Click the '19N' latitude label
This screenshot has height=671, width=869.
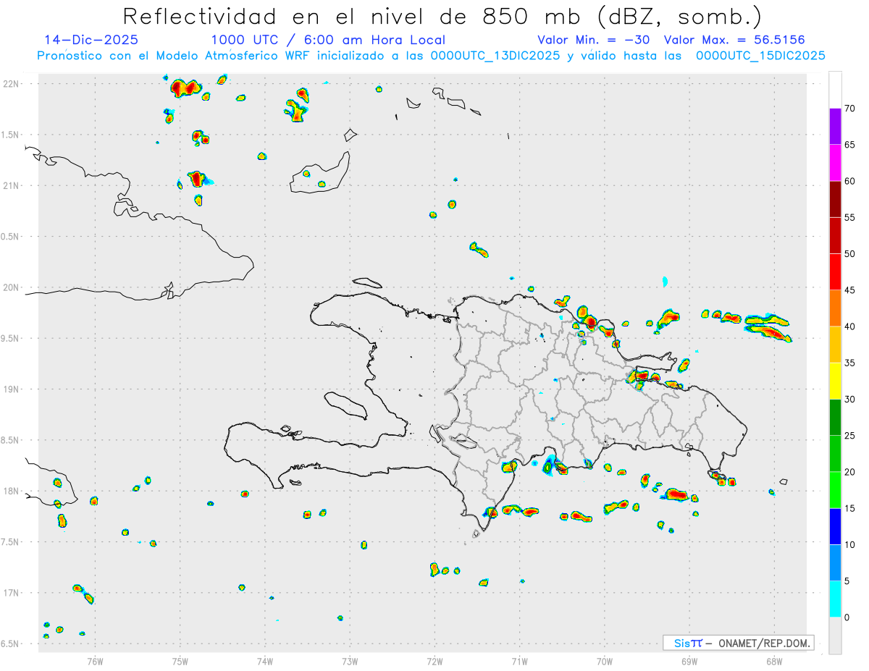(x=11, y=389)
